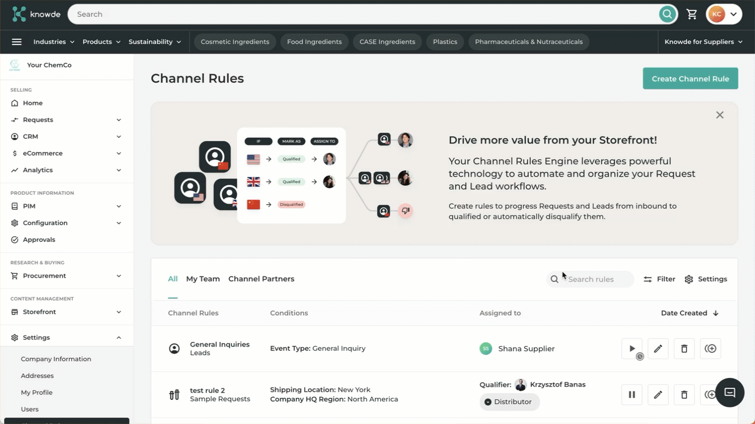The image size is (755, 424).
Task: Switch to Channel Partners tab
Action: click(261, 279)
